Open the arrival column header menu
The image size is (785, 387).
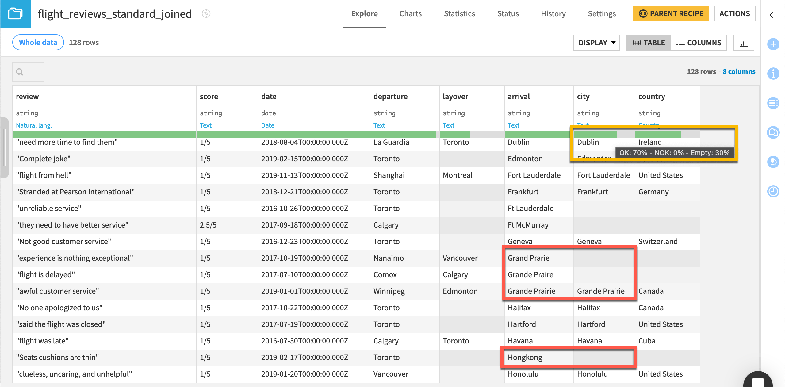(519, 96)
